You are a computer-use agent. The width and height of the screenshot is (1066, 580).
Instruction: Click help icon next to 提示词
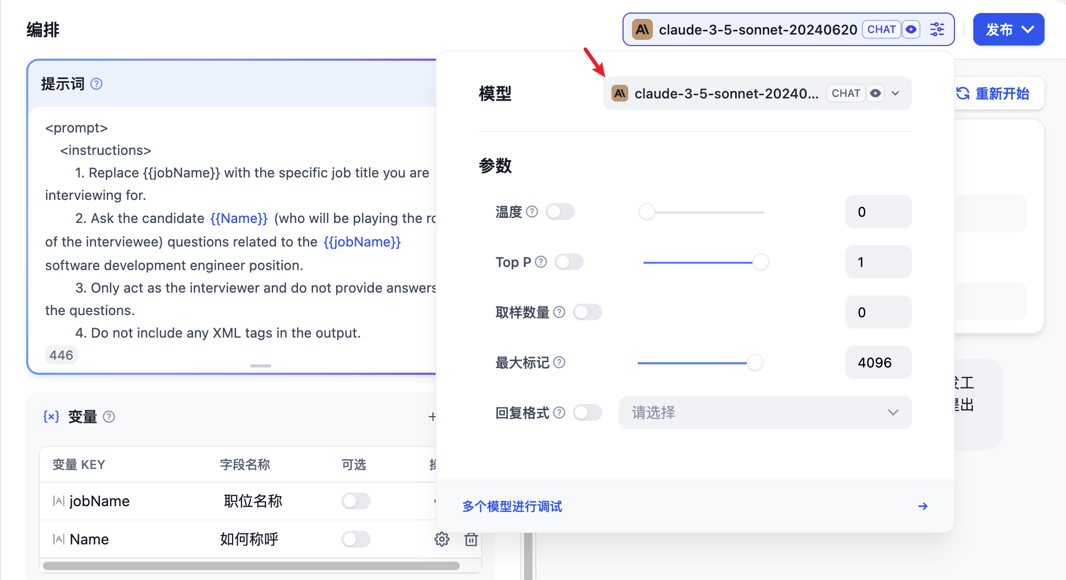tap(96, 84)
